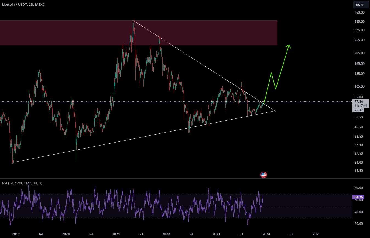Click the 38.50 price axis label

[x=359, y=137]
